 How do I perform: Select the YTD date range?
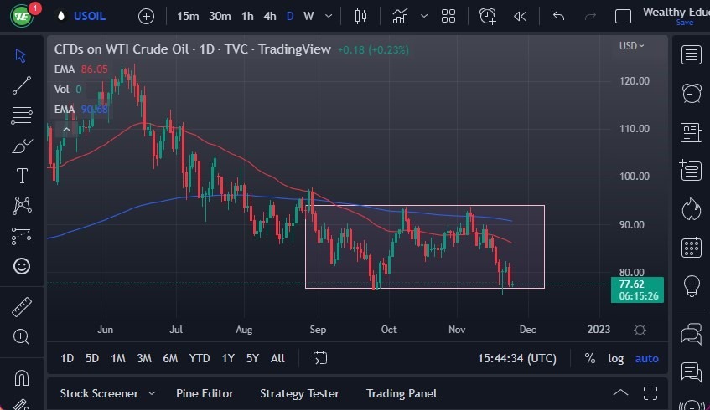200,358
